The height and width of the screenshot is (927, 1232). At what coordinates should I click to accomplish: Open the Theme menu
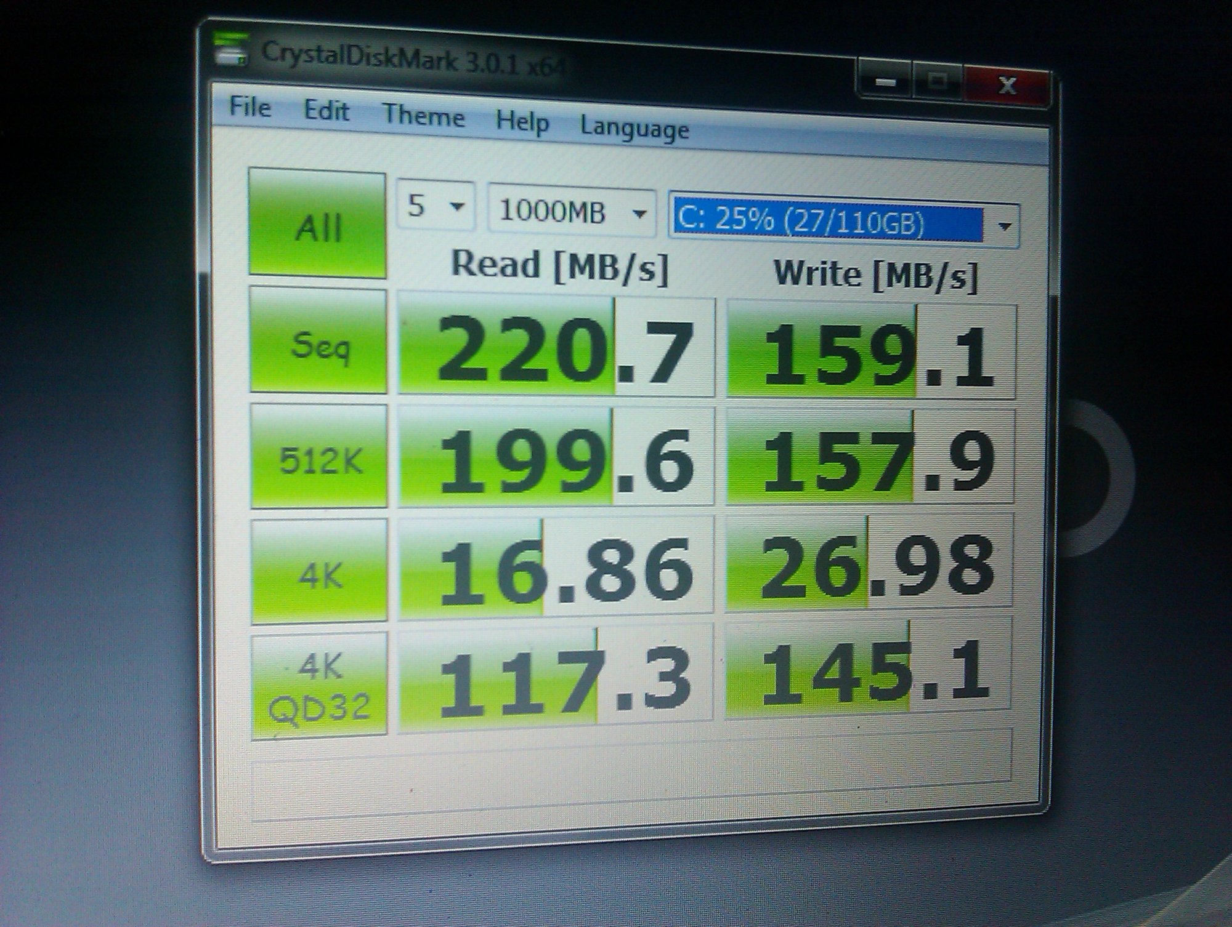(423, 115)
